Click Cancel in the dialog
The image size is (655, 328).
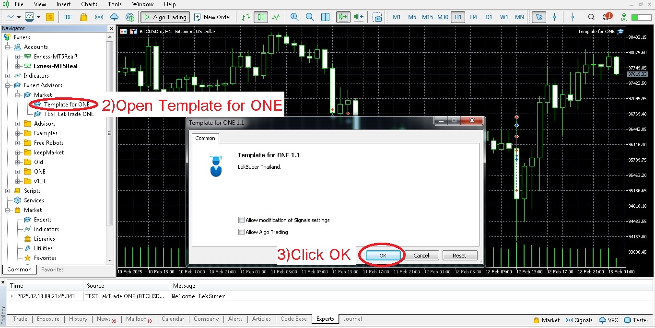(421, 256)
